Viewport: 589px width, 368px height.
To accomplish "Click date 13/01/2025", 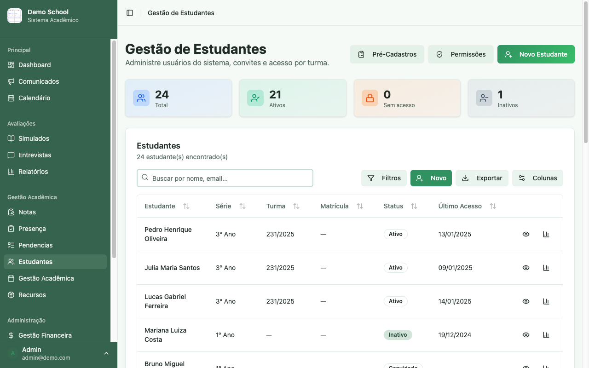I will pyautogui.click(x=455, y=234).
